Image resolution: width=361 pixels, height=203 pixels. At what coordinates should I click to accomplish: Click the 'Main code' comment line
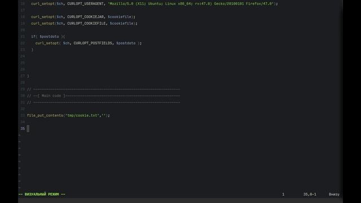pos(104,96)
